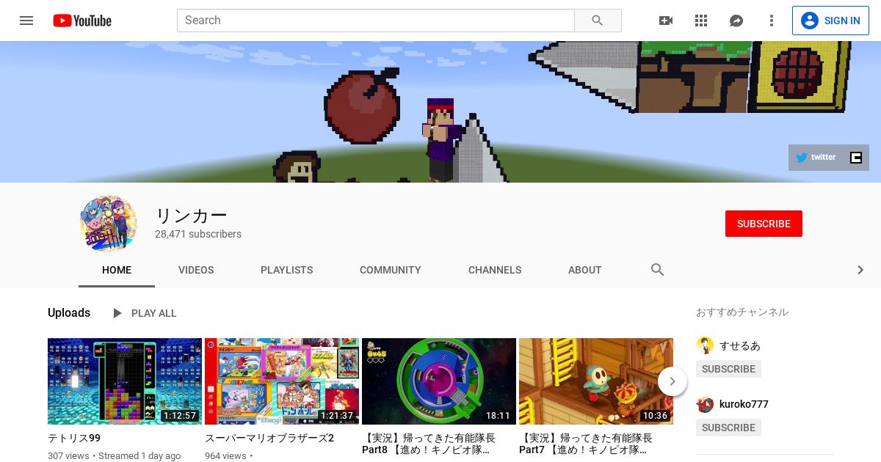Click the 964 views text
881x462 pixels.
coord(225,455)
